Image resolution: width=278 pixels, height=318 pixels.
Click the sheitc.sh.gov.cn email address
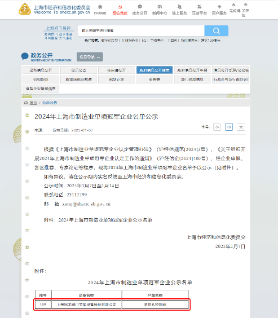86,204
